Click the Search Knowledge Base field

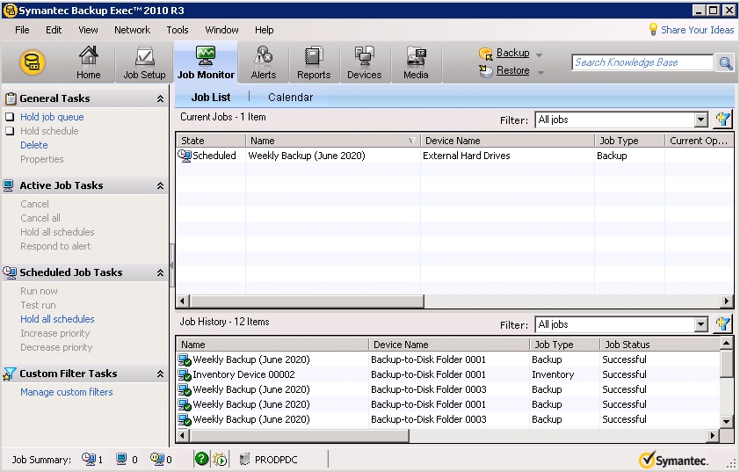(642, 62)
